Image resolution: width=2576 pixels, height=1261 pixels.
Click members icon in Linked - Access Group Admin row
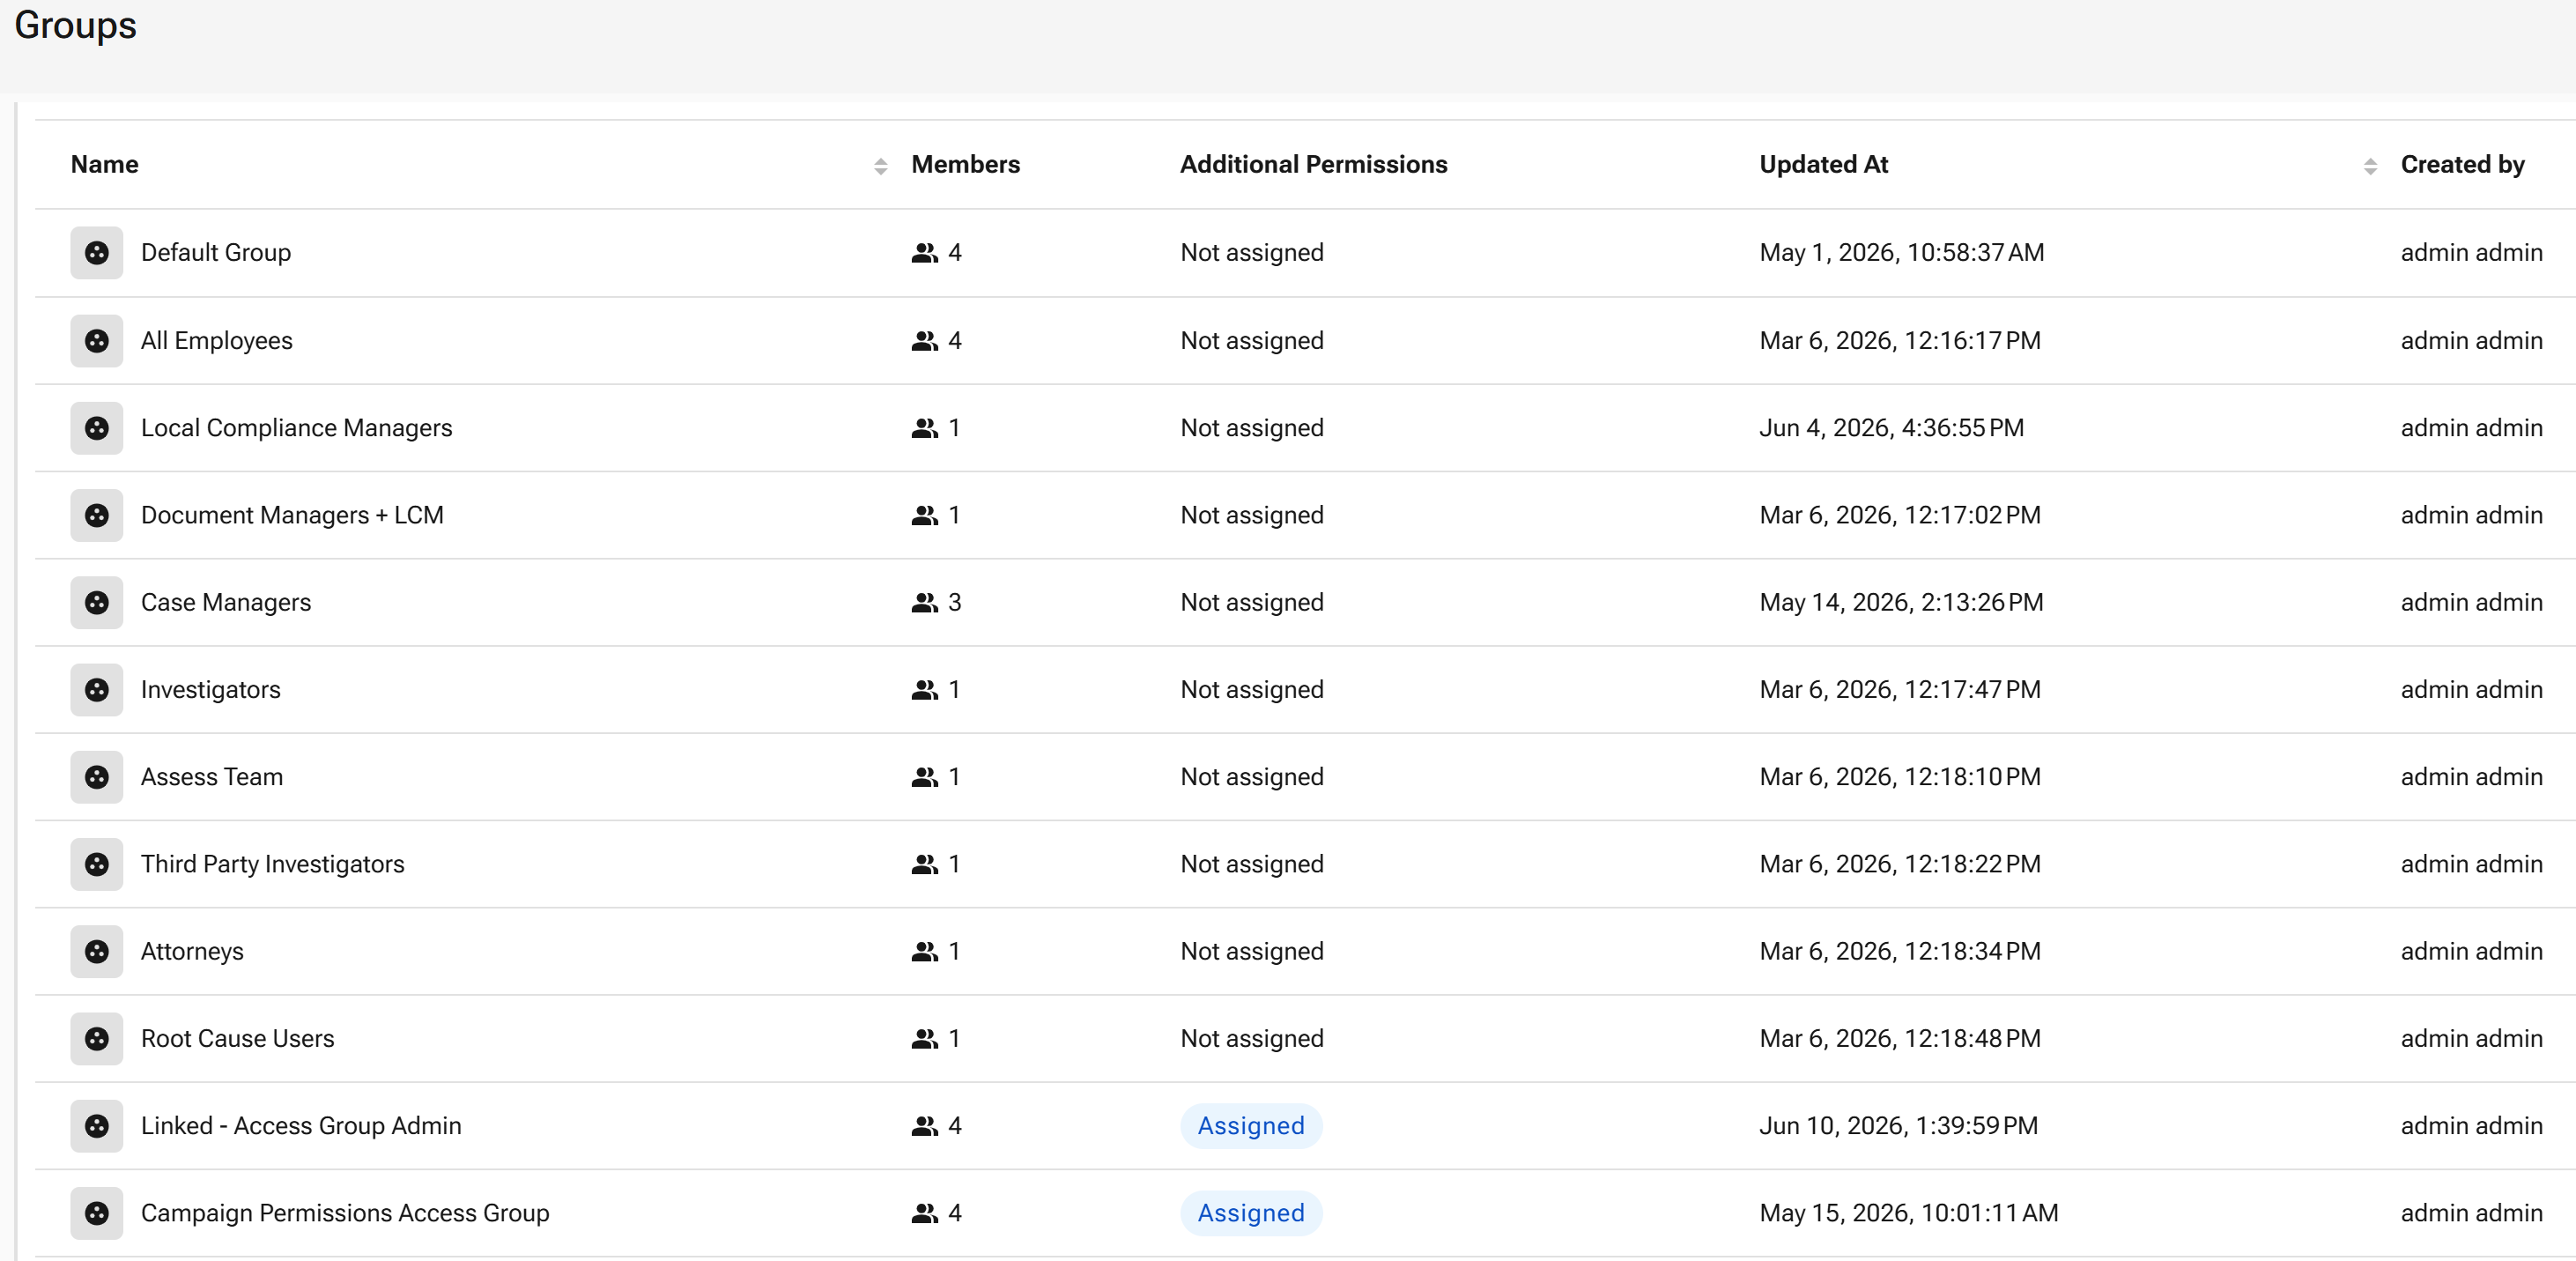[x=925, y=1126]
